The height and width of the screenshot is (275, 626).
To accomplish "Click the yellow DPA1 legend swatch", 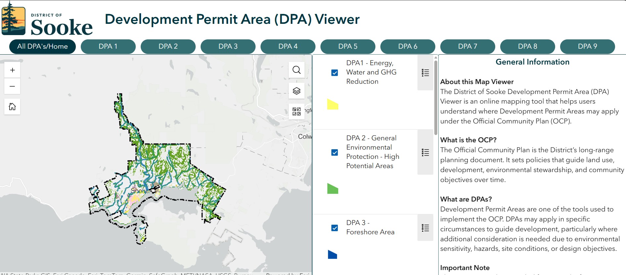I will pos(332,104).
